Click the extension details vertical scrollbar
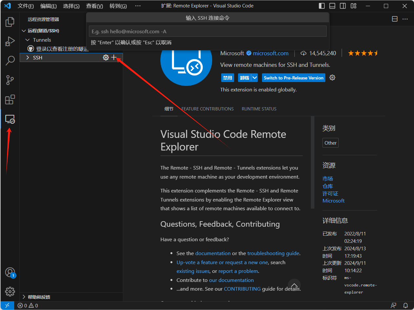This screenshot has height=310, width=414. click(x=312, y=162)
